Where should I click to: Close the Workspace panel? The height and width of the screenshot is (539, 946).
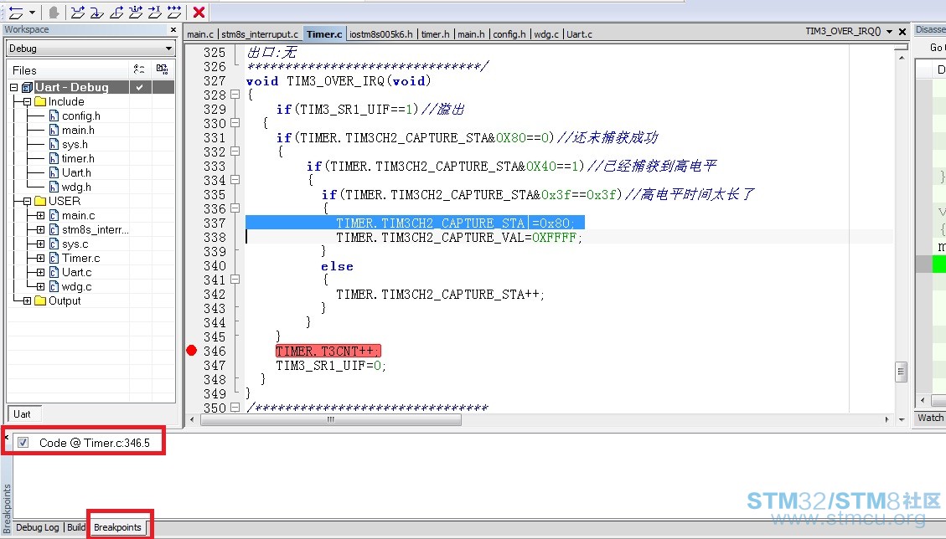click(x=173, y=29)
